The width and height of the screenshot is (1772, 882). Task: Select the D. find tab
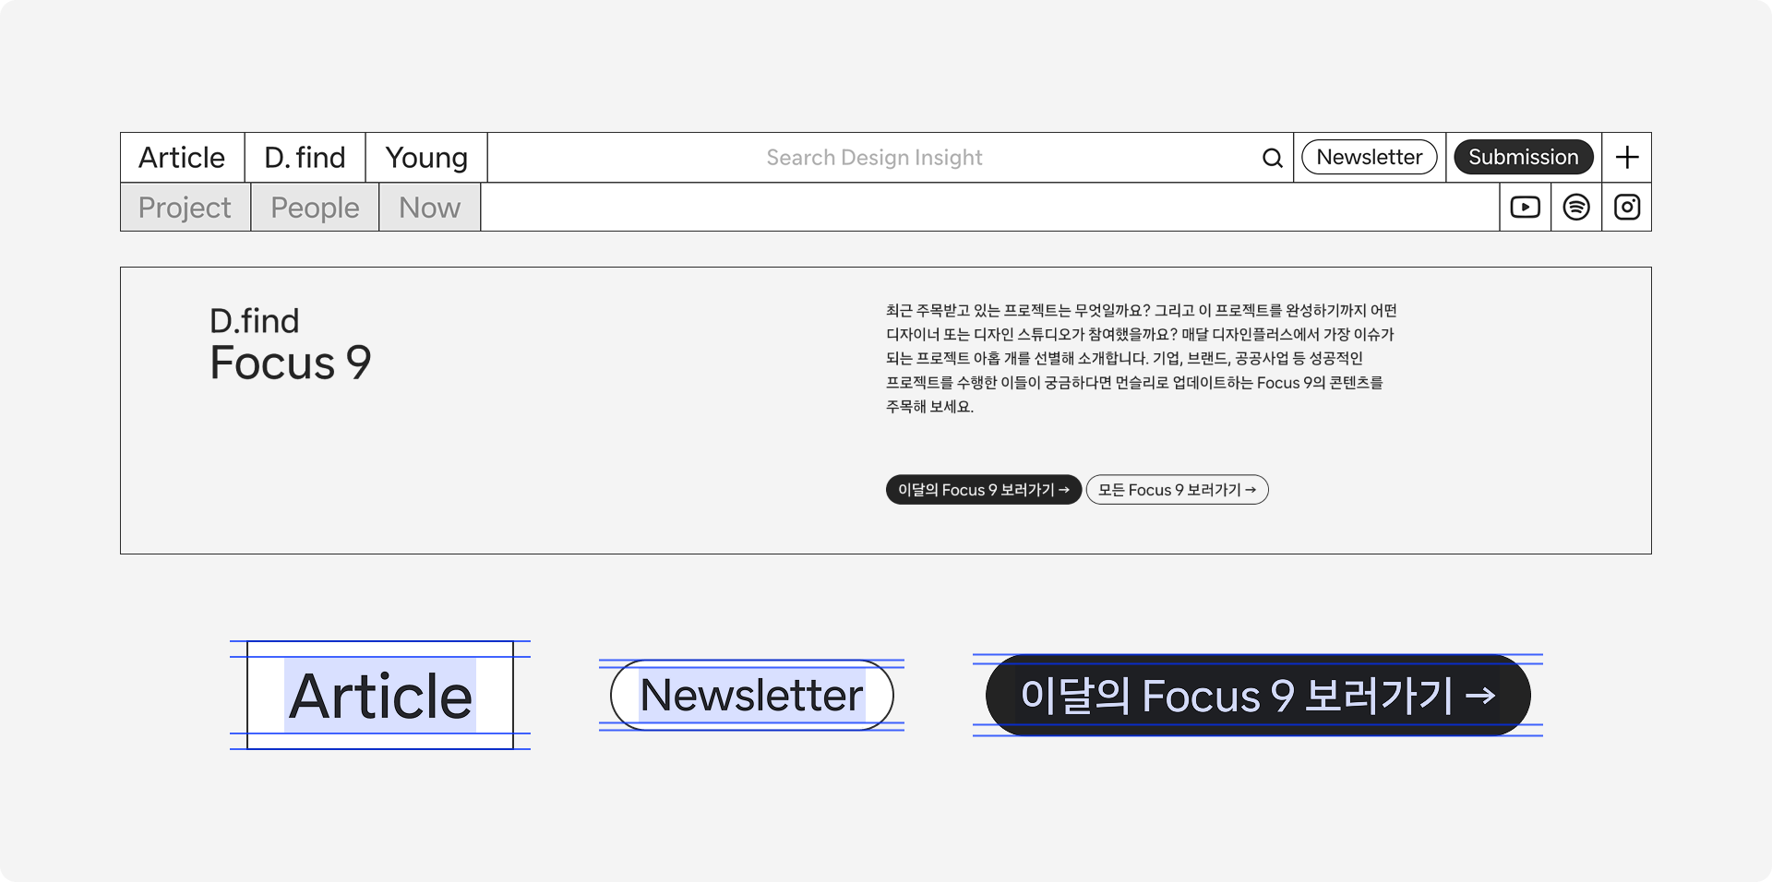pos(305,158)
